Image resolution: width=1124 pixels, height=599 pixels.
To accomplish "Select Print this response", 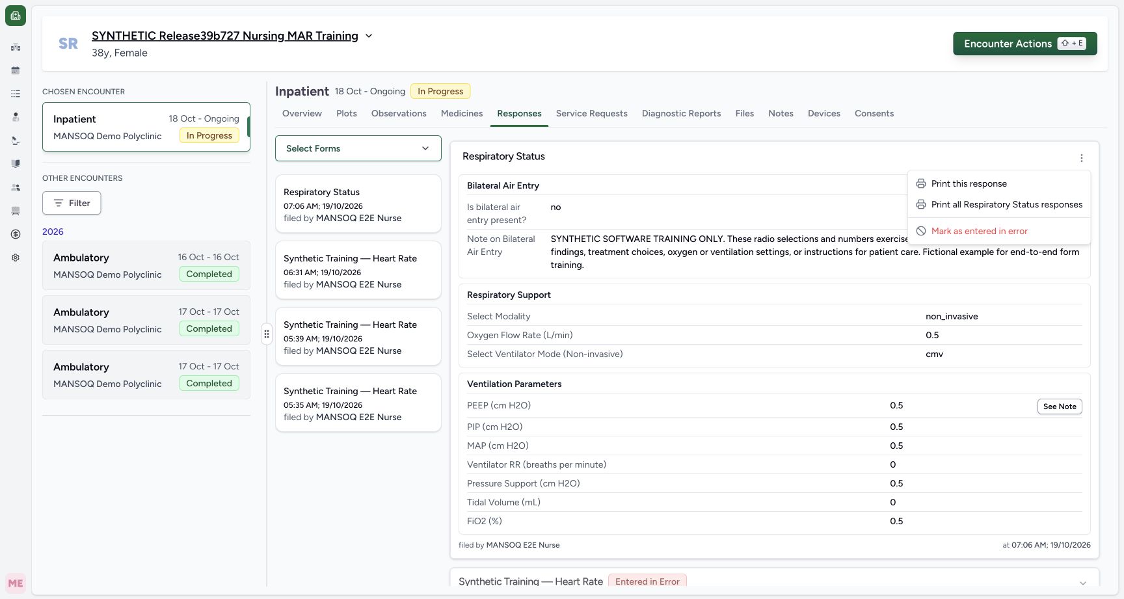I will point(999,184).
